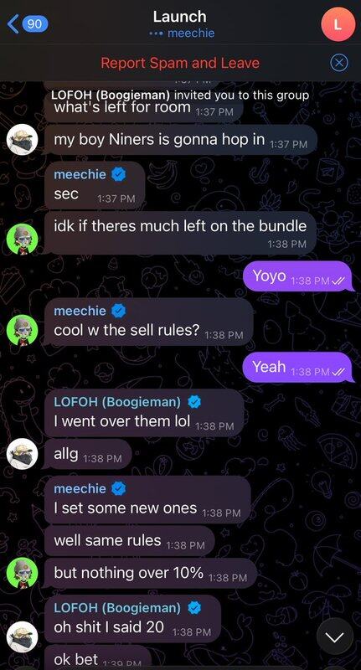Tap avatar beside 'my boy Niners' message

pyautogui.click(x=23, y=140)
